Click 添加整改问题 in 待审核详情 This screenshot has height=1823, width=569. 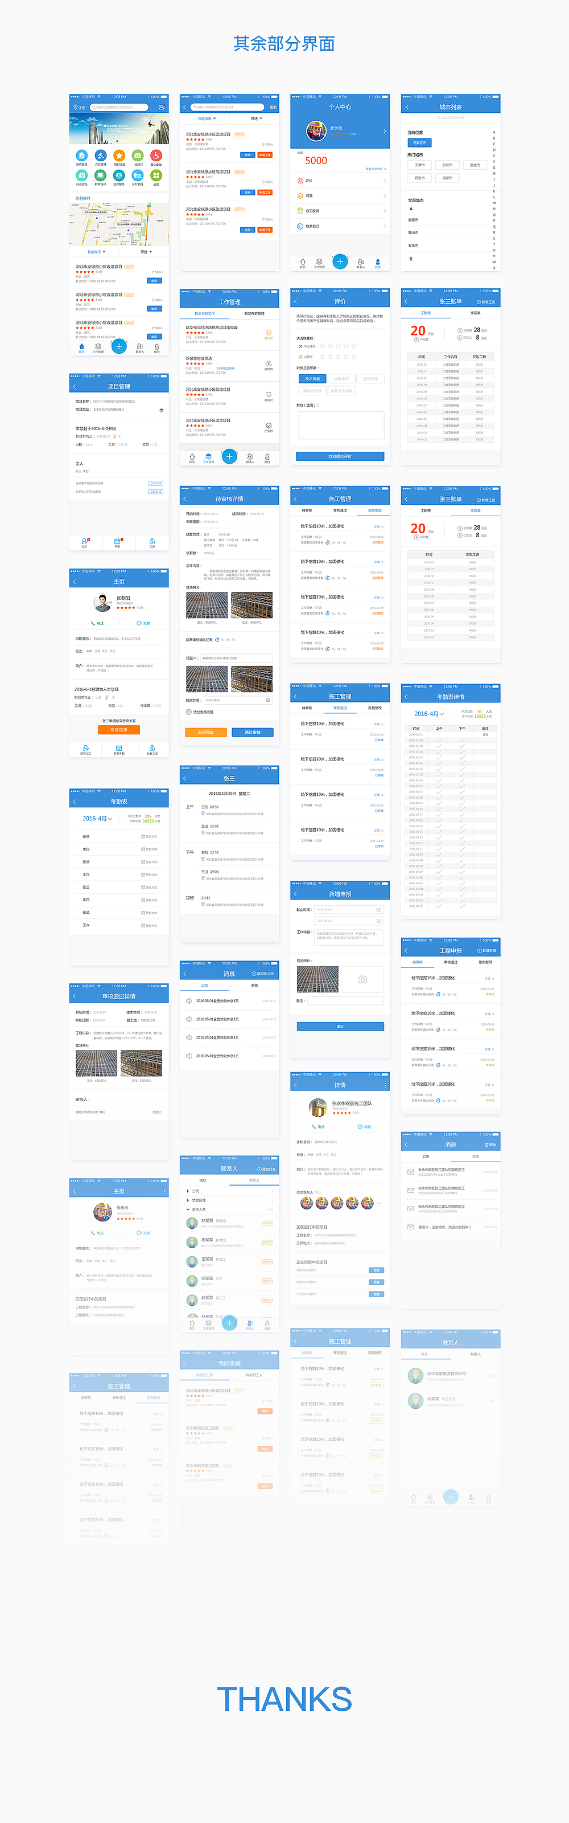(x=200, y=712)
